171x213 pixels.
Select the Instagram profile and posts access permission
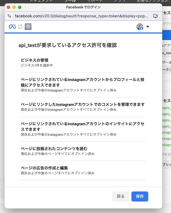click(x=83, y=85)
